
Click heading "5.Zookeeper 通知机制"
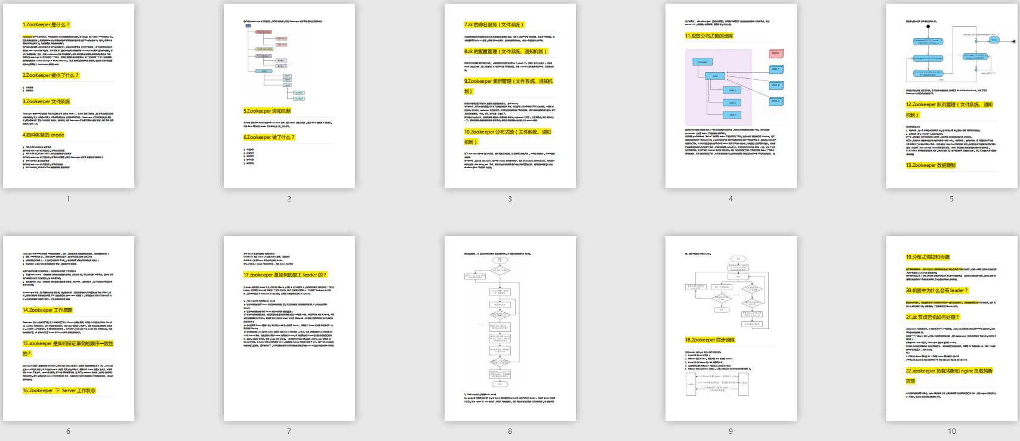(x=267, y=111)
